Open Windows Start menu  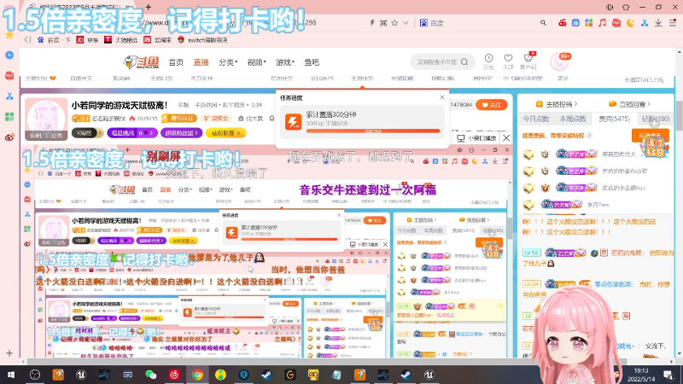coord(11,375)
